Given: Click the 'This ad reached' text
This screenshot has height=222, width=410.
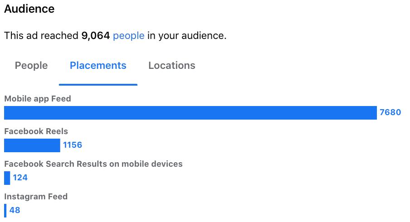Looking at the screenshot, I should coord(41,36).
